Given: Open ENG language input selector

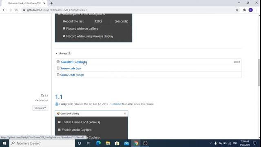Looking at the screenshot, I should pyautogui.click(x=235, y=143).
